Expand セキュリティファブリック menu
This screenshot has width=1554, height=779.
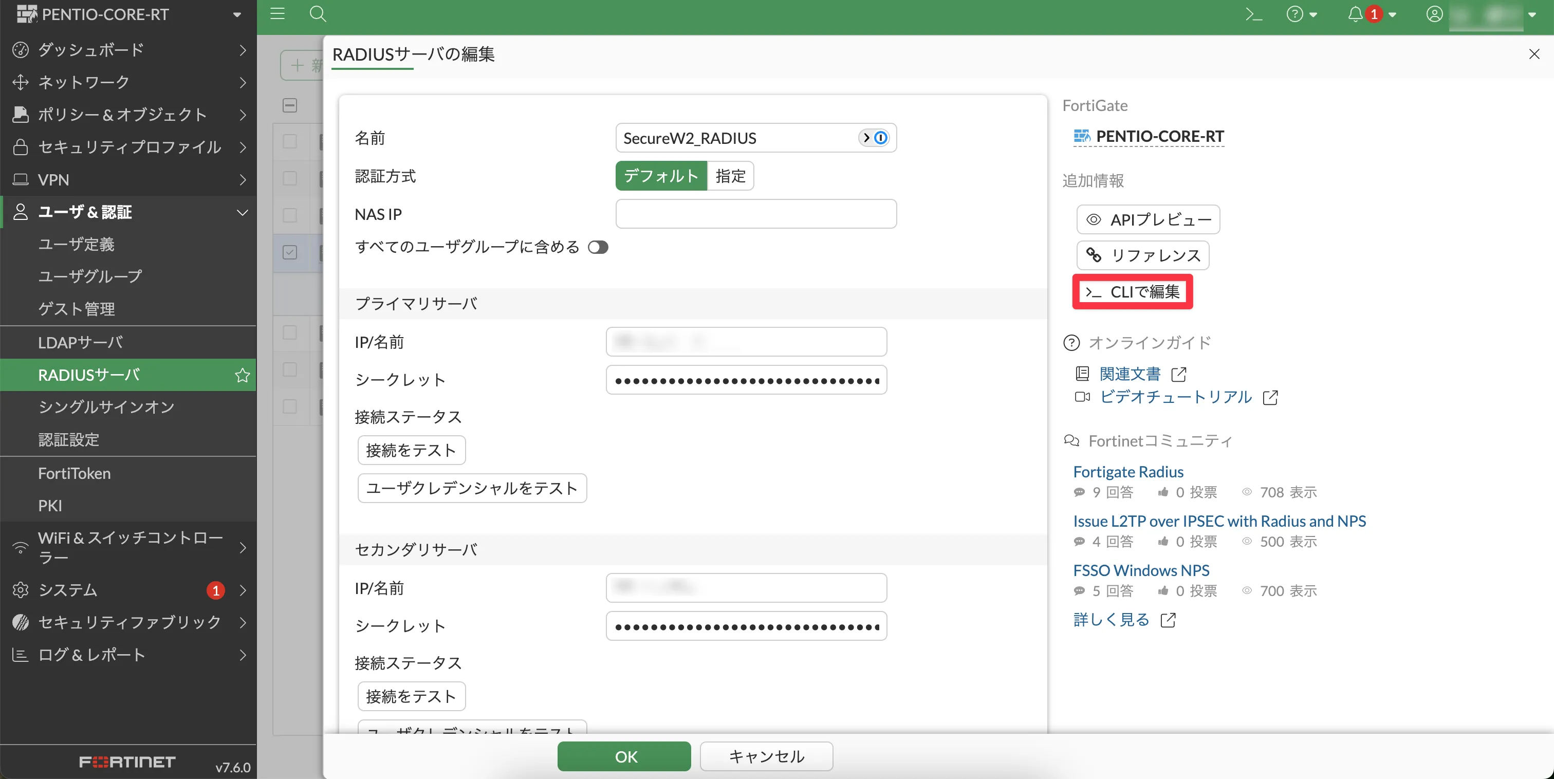coord(128,622)
